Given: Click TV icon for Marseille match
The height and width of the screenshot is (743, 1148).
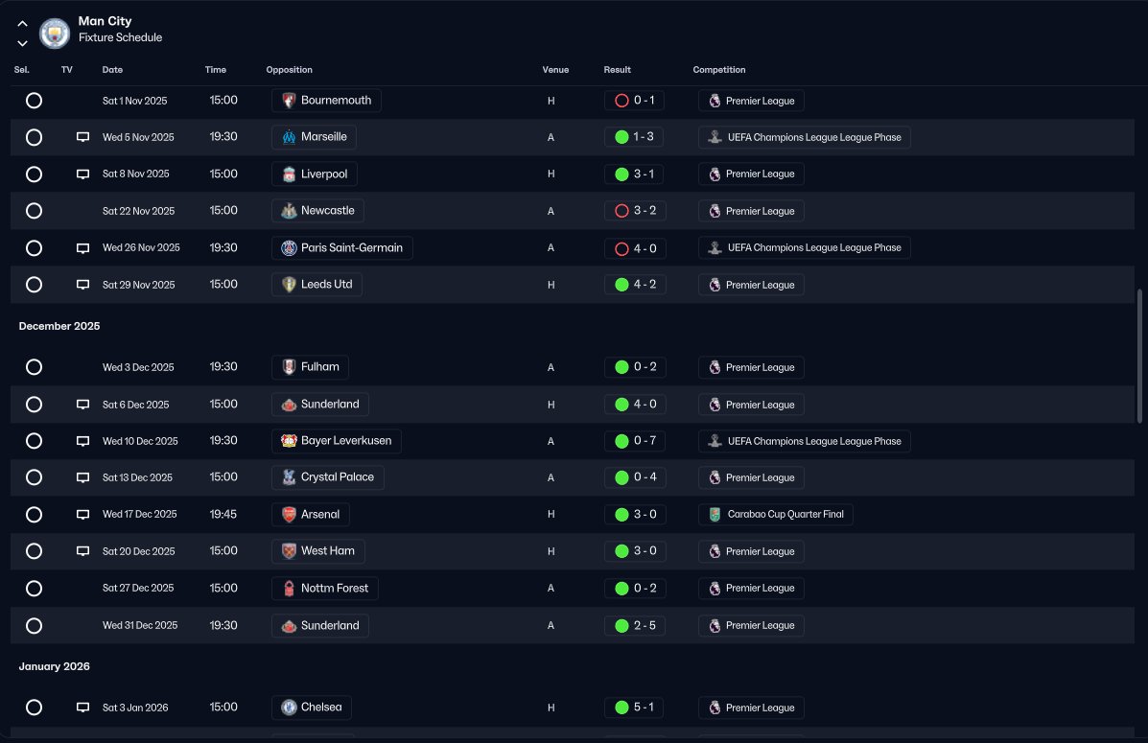Looking at the screenshot, I should click(x=82, y=138).
